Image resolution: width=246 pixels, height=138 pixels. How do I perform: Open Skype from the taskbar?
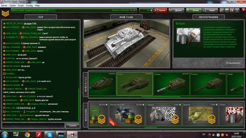(50, 135)
